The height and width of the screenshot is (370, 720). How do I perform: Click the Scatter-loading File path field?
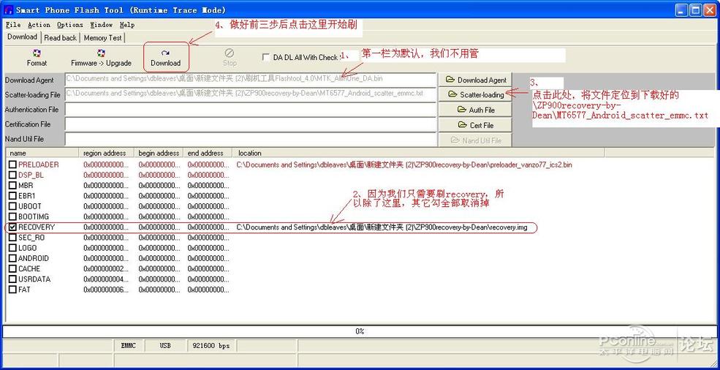[x=250, y=94]
